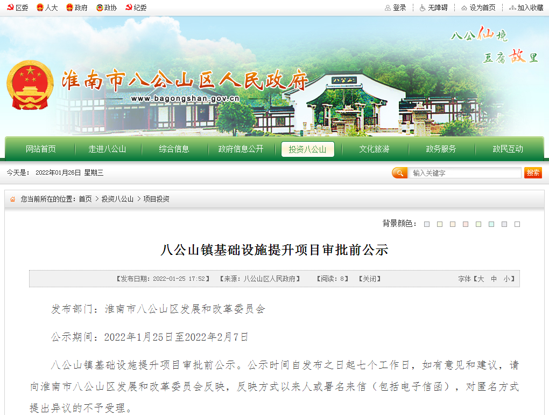Click the 搜索 search button
549x415 pixels.
(534, 172)
